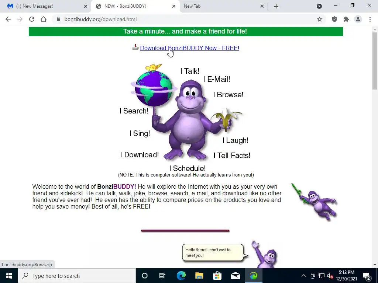Open Microsoft Store from the taskbar
This screenshot has height=283, width=378.
tap(217, 276)
